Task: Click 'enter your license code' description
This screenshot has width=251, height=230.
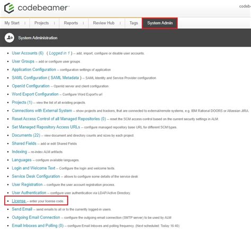Action: [47, 201]
